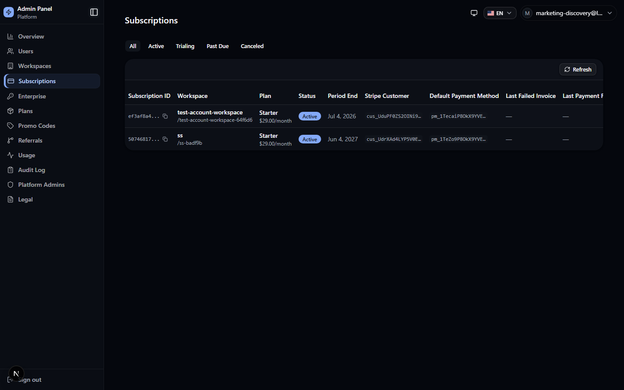The height and width of the screenshot is (390, 624).
Task: Switch to the Active filter tab
Action: point(156,46)
